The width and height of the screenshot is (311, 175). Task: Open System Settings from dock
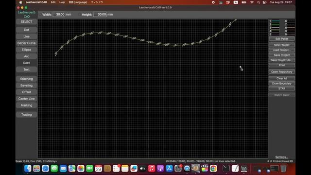[x=178, y=169]
